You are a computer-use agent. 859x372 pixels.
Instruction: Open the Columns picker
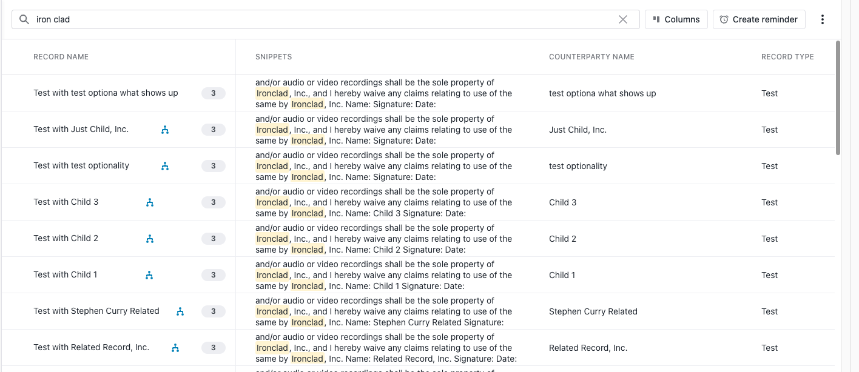pyautogui.click(x=676, y=19)
